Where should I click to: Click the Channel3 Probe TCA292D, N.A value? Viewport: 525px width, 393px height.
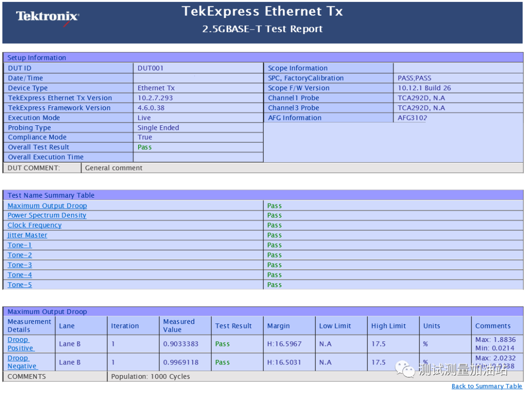(x=421, y=108)
